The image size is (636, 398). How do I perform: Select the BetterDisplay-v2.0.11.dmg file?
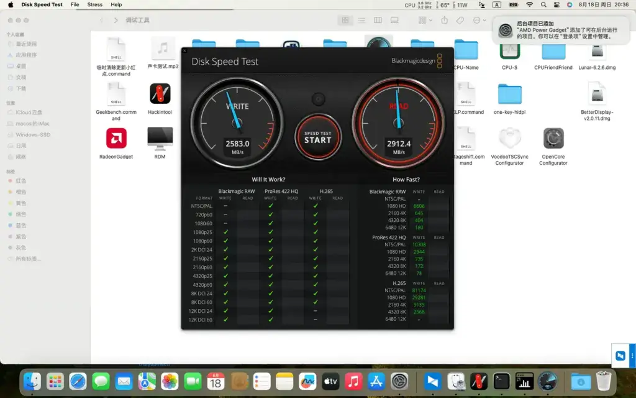pos(597,101)
